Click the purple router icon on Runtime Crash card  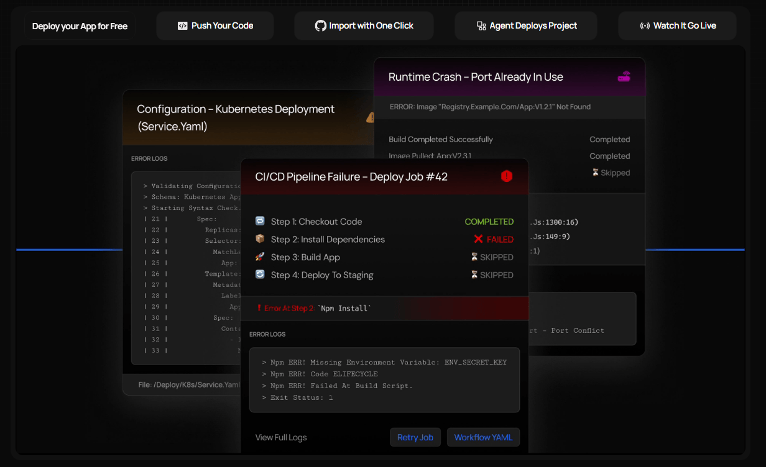point(624,77)
